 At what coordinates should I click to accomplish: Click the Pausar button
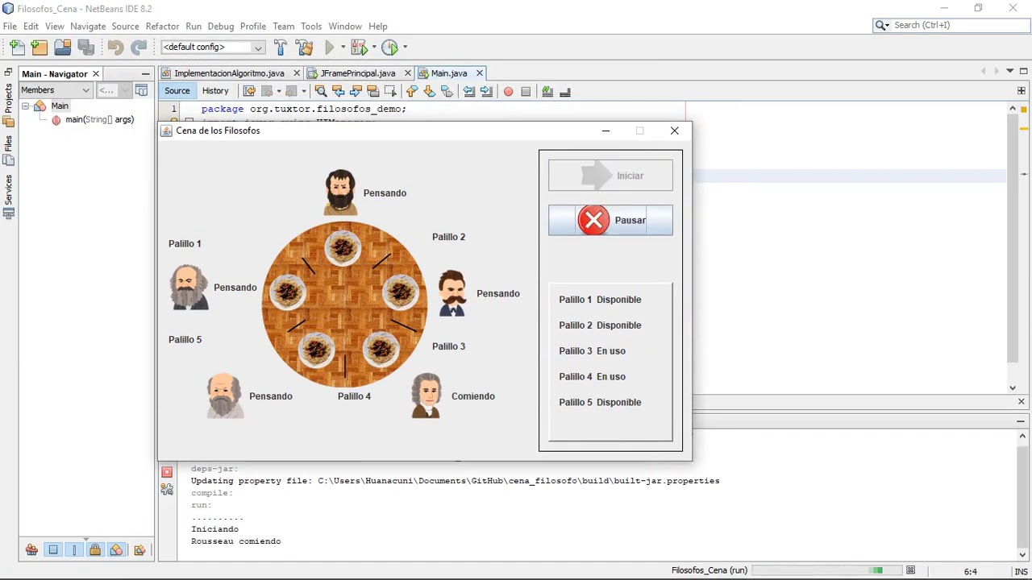[x=610, y=220]
